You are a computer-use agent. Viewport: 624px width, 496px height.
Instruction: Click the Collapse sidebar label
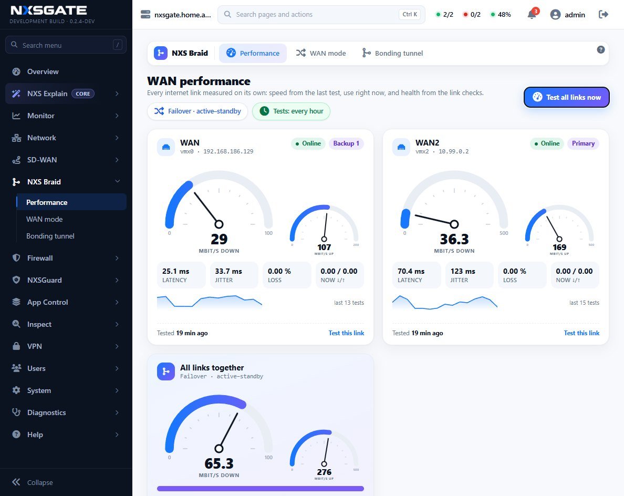tap(40, 482)
